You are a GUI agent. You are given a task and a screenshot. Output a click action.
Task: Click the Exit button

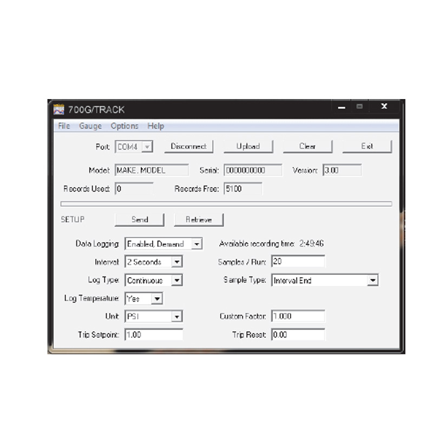coord(367,146)
